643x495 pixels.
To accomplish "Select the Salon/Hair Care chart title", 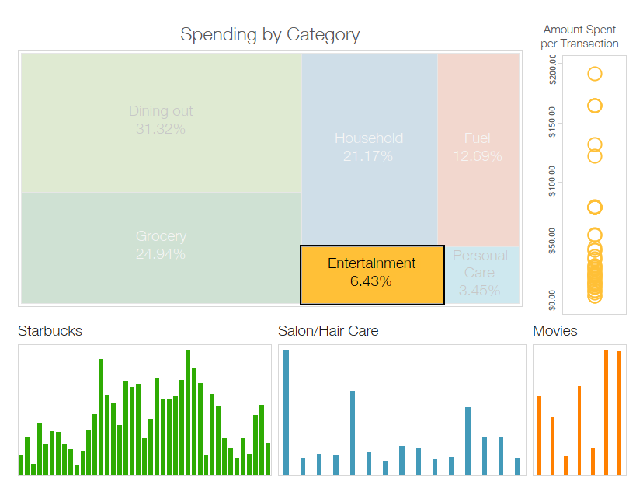I will (x=328, y=331).
